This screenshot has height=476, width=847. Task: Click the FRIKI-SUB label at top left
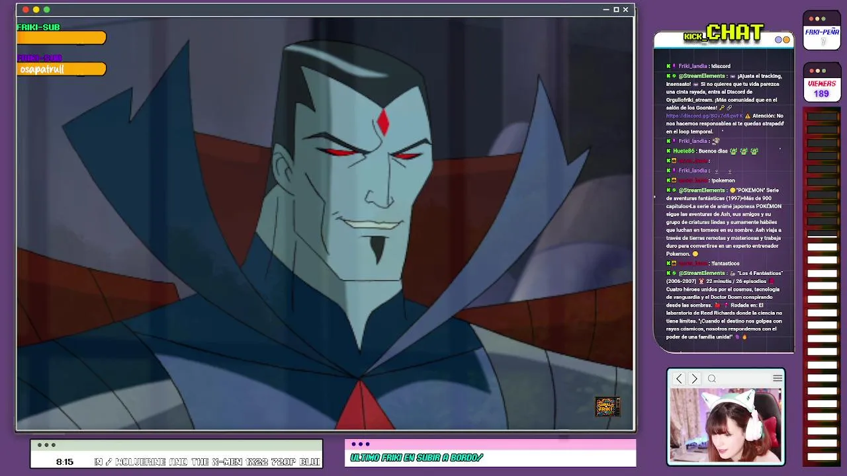click(38, 27)
